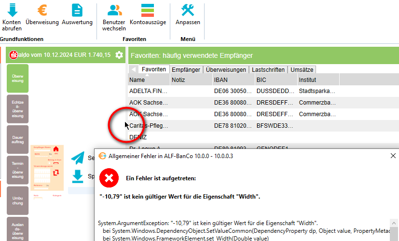
Task: Select the Echtzeitüberweisung sidebar button
Action: coord(17,109)
